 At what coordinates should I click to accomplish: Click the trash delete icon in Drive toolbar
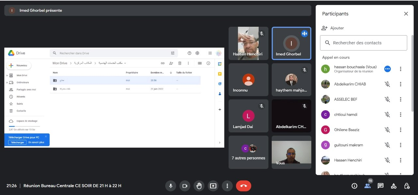(180, 63)
